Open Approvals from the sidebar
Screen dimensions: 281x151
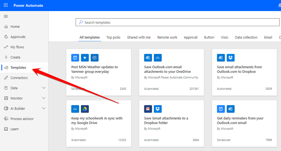(x=24, y=37)
